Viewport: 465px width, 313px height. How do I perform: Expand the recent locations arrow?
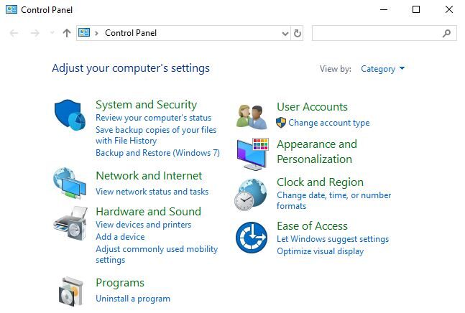pyautogui.click(x=52, y=33)
